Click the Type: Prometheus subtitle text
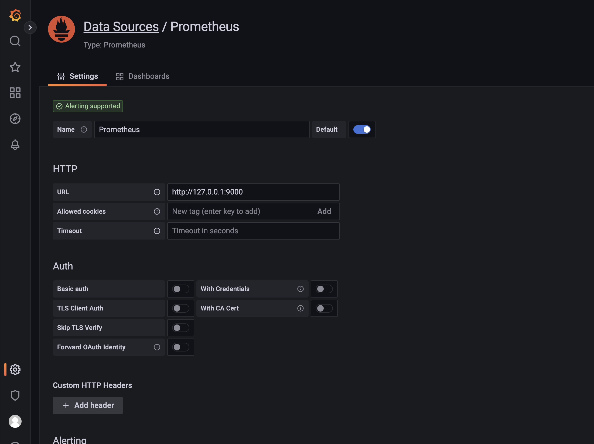 (114, 45)
